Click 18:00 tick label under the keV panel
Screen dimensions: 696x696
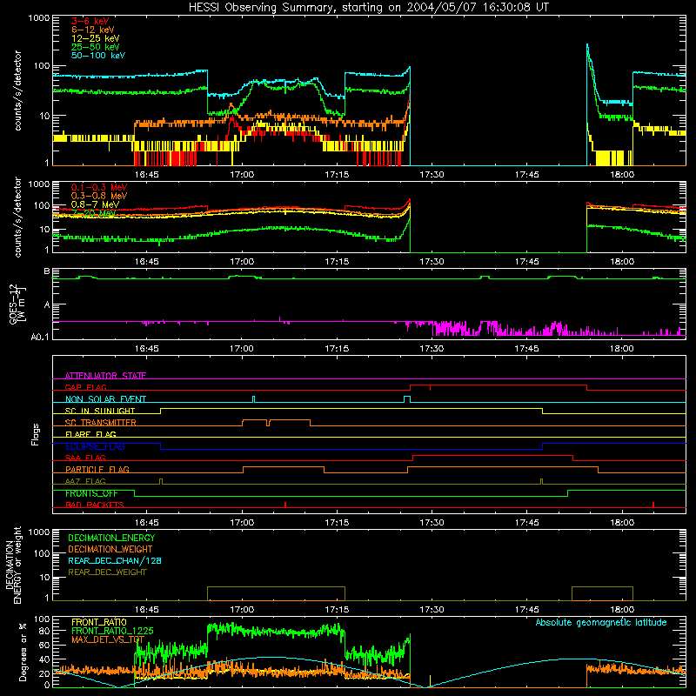(621, 175)
